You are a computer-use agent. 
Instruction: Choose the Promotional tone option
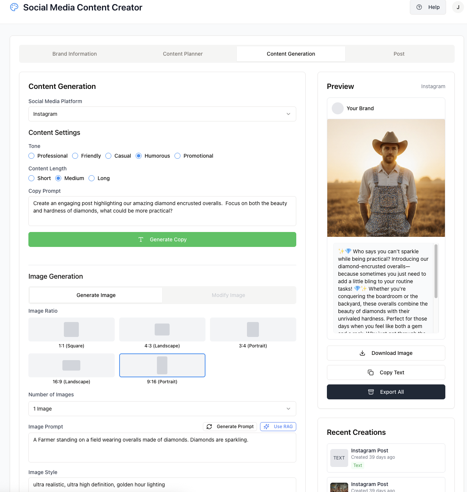(178, 156)
